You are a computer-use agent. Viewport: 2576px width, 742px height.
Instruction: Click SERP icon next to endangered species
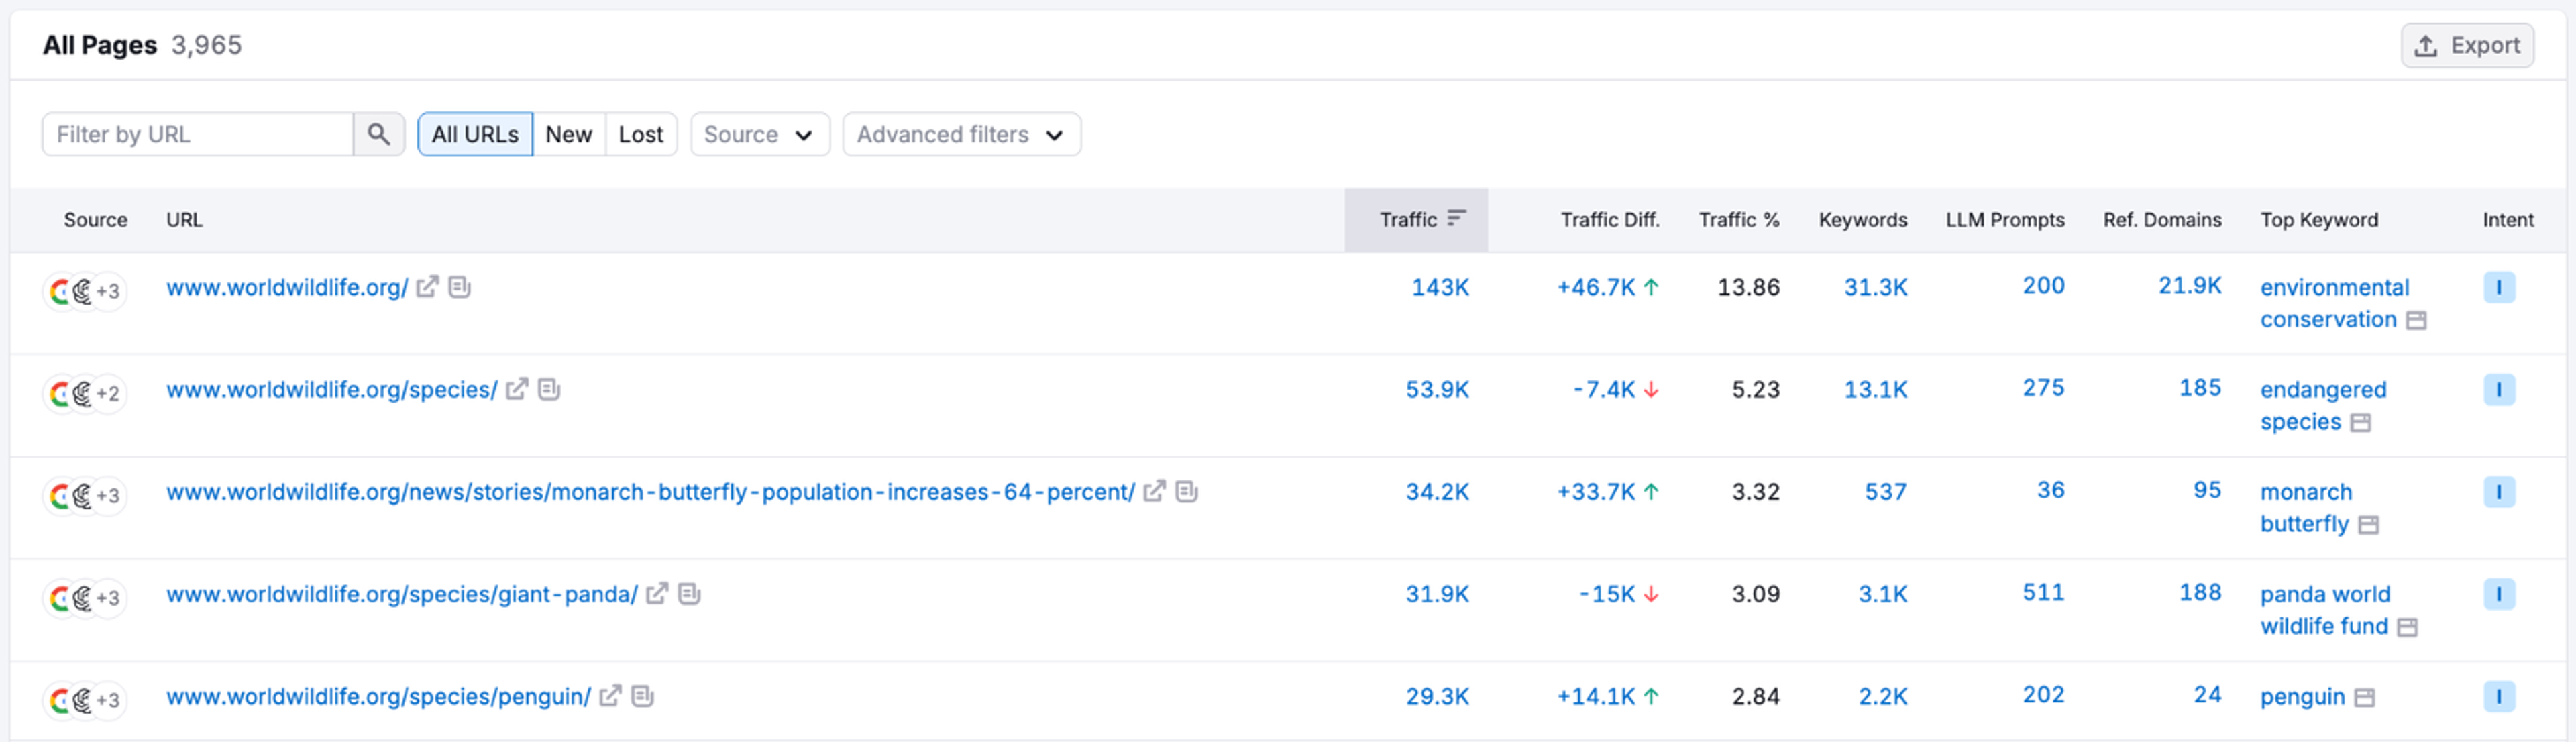tap(2361, 423)
